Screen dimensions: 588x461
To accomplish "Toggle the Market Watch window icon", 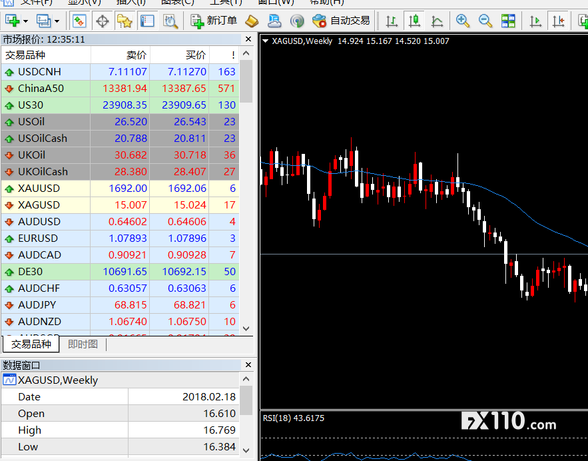I will click(79, 21).
